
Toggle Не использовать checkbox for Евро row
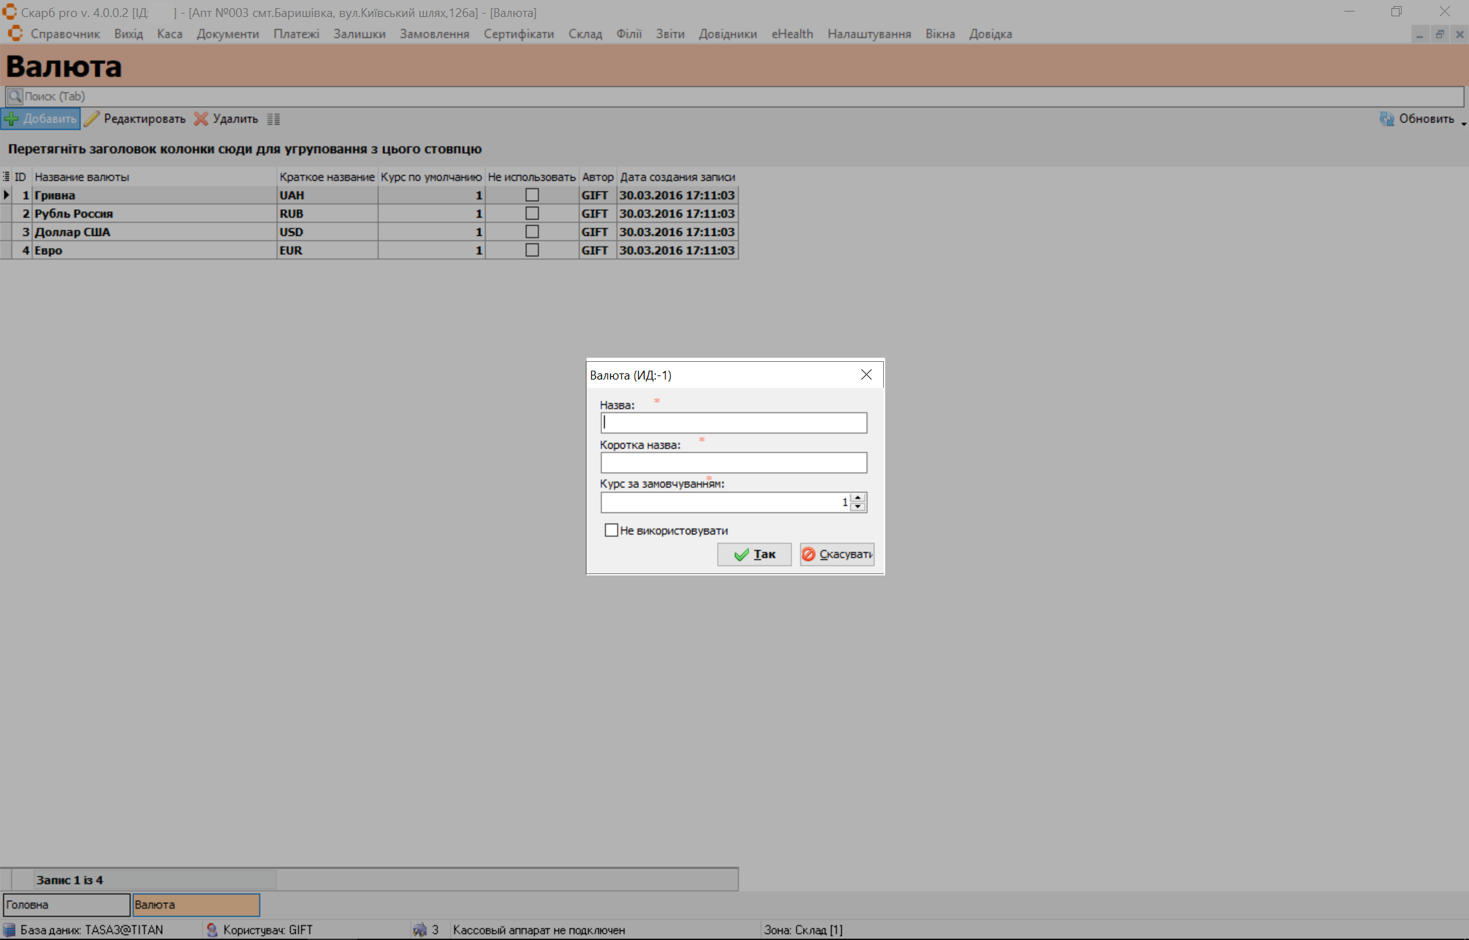[532, 250]
